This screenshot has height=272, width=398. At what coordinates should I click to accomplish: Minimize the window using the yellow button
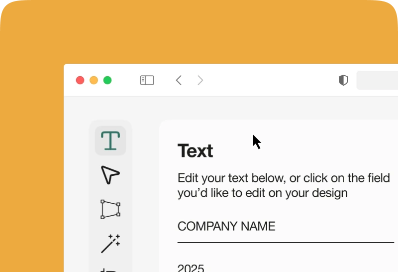(x=94, y=80)
